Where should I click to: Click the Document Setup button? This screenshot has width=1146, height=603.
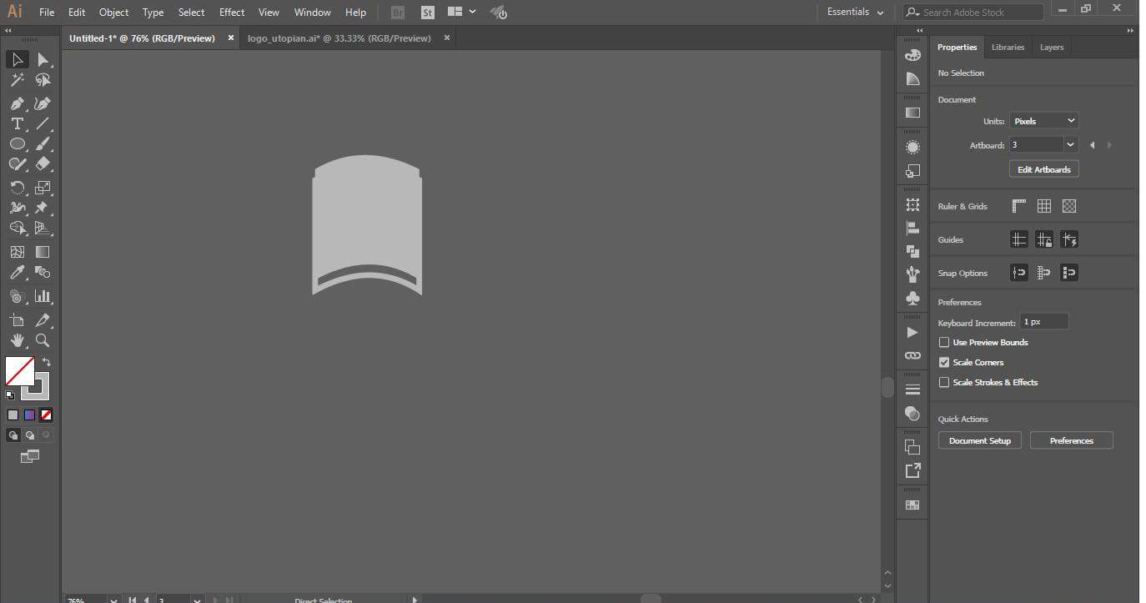tap(979, 440)
